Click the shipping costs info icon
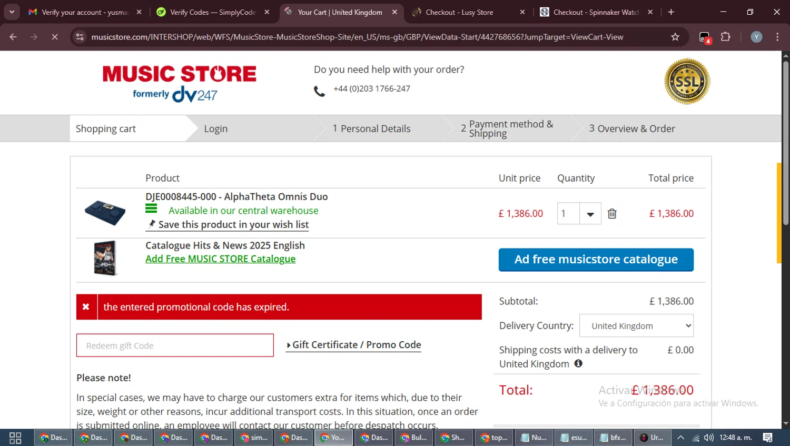The width and height of the screenshot is (790, 446). 578,363
